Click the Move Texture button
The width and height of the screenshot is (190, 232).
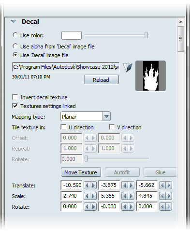point(81,172)
